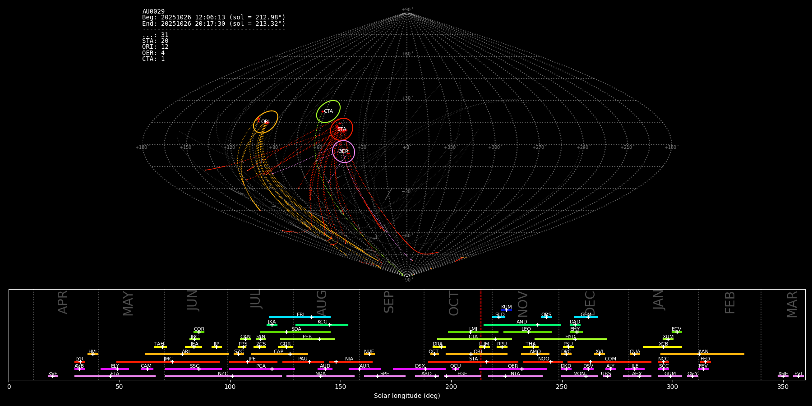The width and height of the screenshot is (812, 406).
Task: Select the "ORI: 12" count line in the legend
Action: tap(155, 47)
